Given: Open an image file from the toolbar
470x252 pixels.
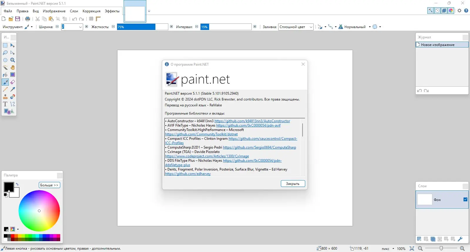Looking at the screenshot, I should pos(11,19).
